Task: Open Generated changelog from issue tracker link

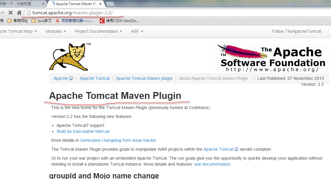Action: [118, 140]
